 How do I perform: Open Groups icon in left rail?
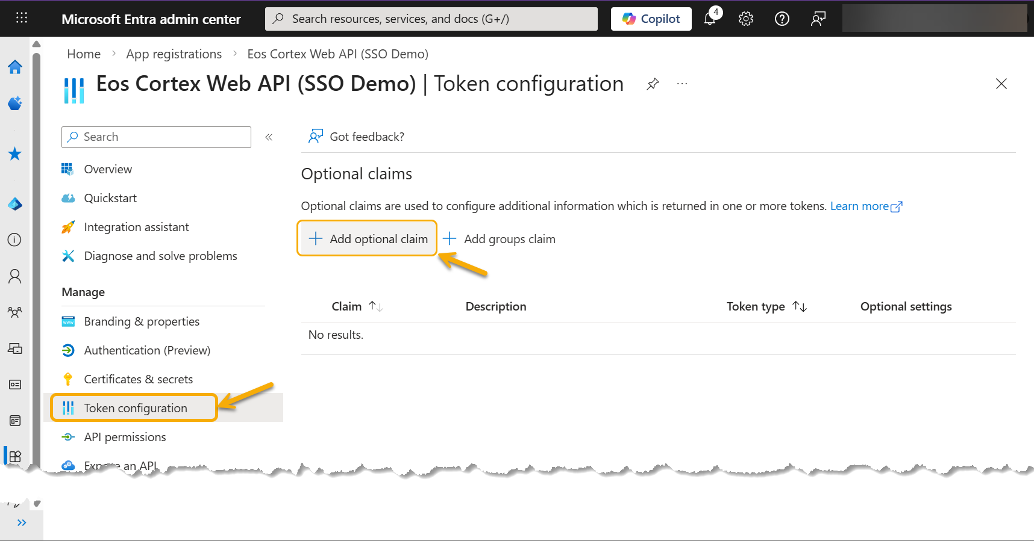point(15,312)
